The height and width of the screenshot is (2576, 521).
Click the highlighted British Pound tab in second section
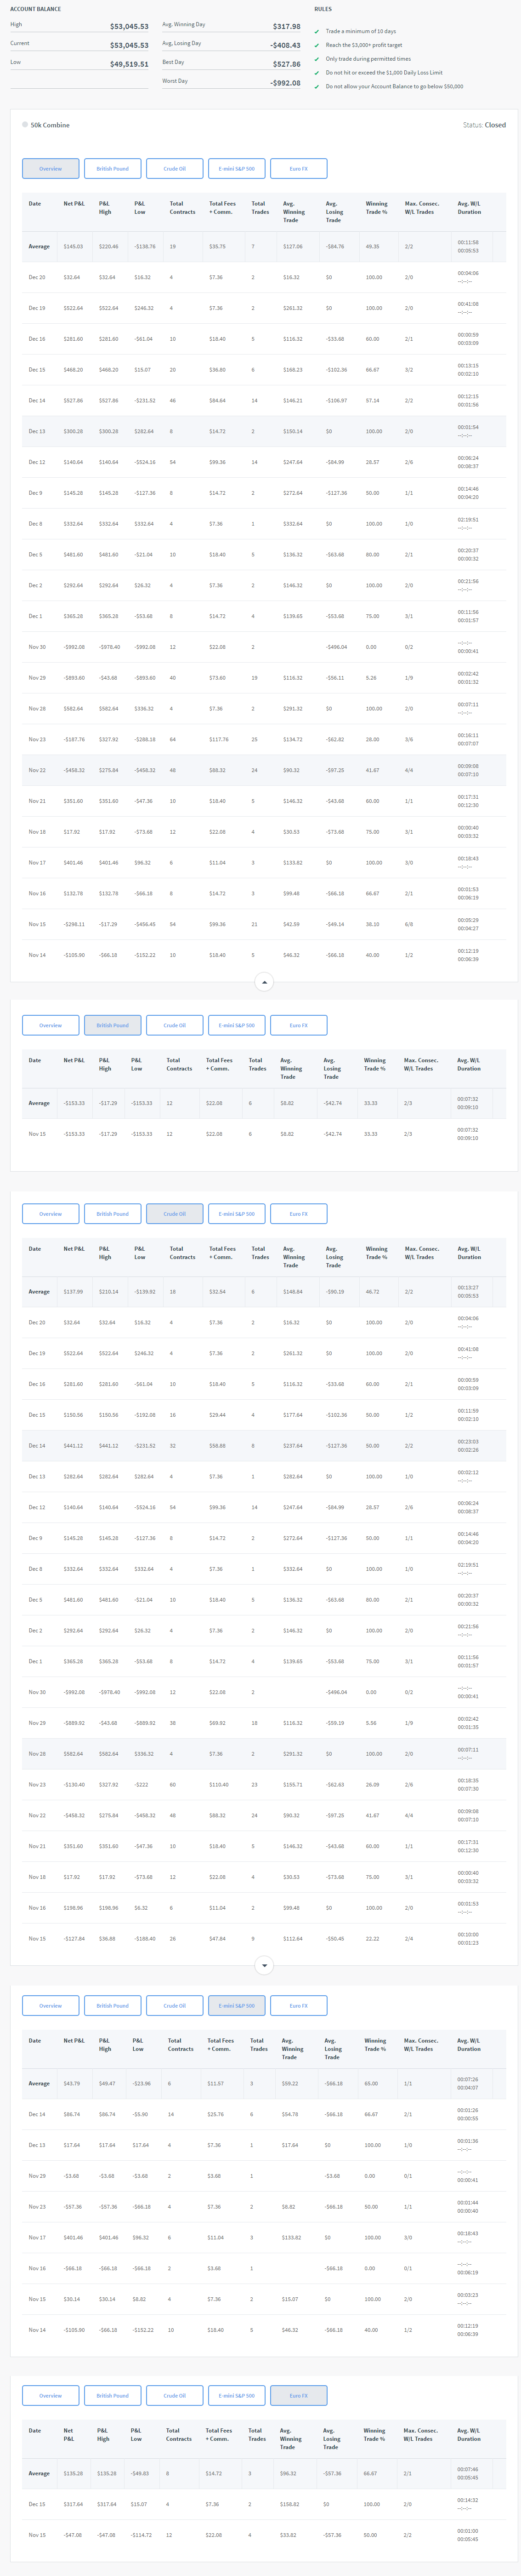112,1025
